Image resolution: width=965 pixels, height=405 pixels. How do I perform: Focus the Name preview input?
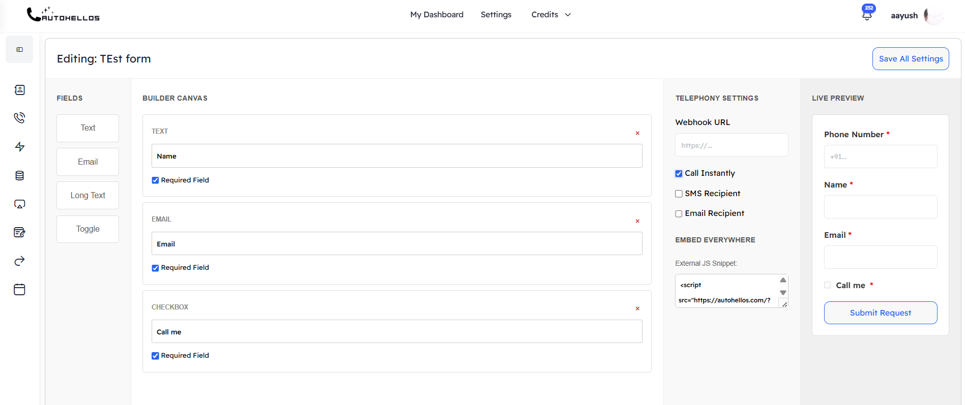click(x=881, y=207)
